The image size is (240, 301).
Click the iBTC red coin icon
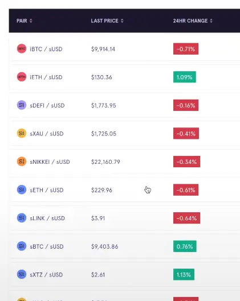22,49
